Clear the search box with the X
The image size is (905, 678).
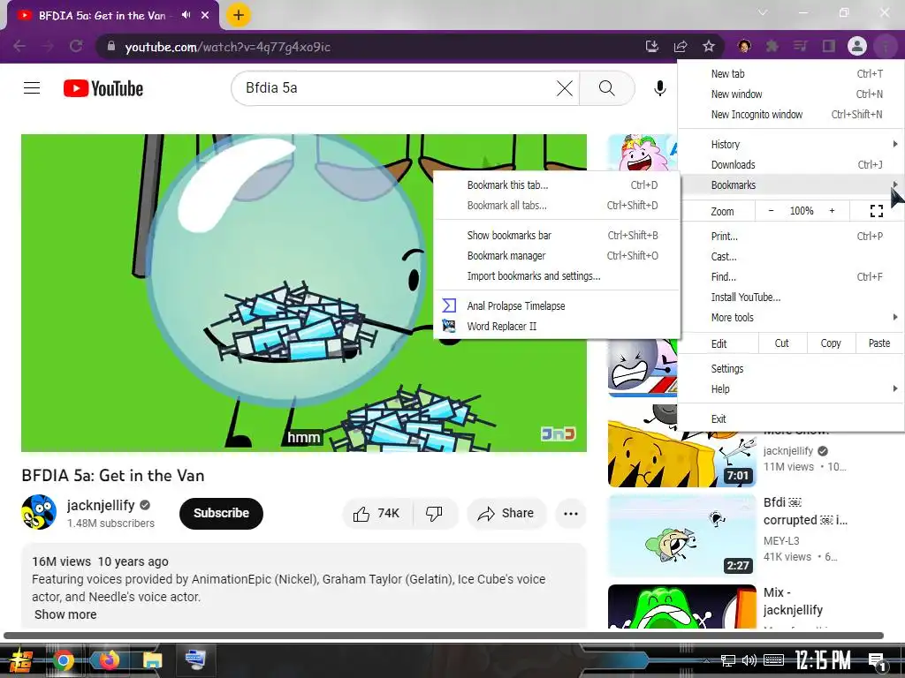[565, 88]
